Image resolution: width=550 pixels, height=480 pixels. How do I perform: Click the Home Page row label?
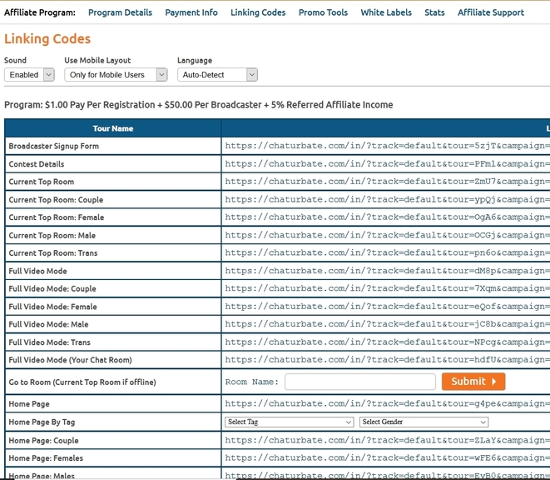[x=29, y=404]
